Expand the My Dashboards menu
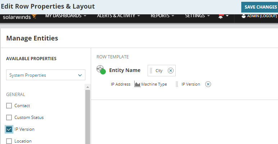Image resolution: width=278 pixels, height=144 pixels. (x=66, y=16)
